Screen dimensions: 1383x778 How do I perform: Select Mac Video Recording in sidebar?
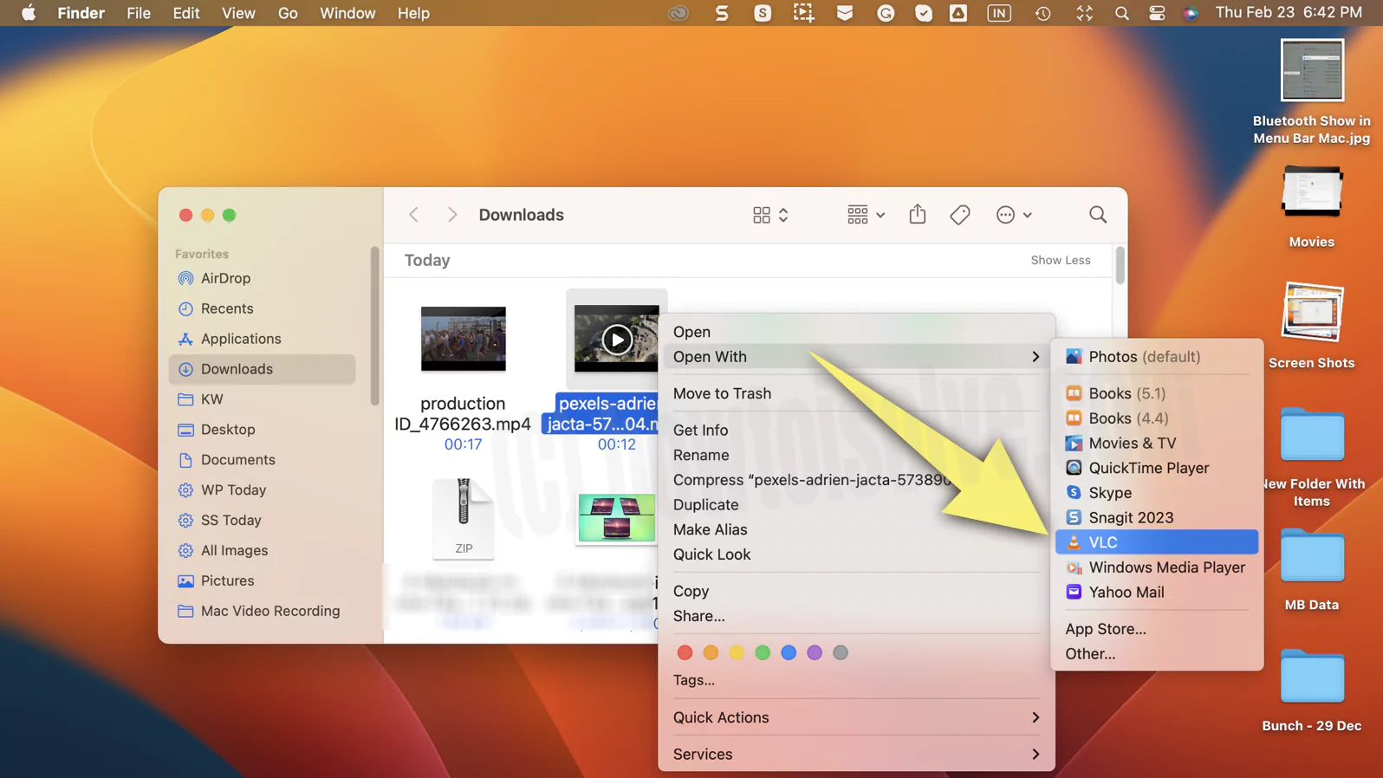(x=262, y=612)
